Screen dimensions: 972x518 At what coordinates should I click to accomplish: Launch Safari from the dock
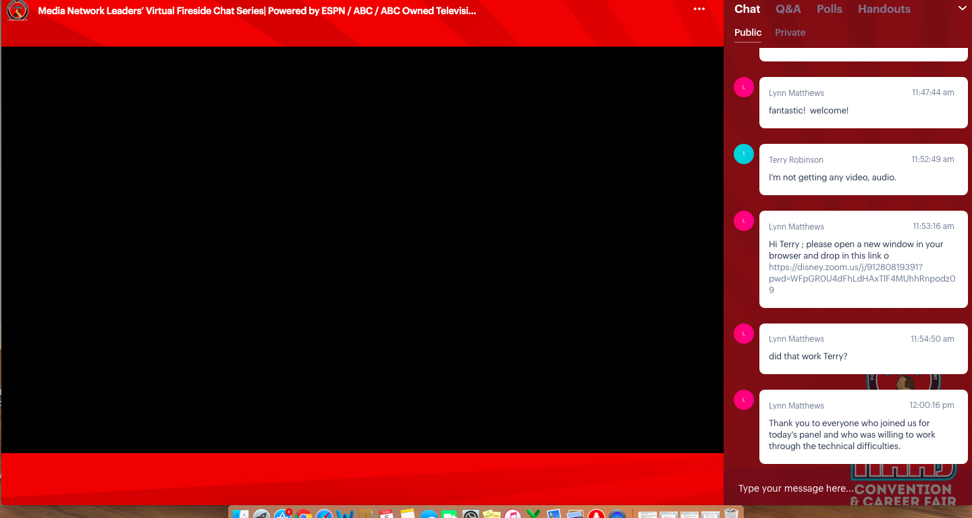coord(325,515)
